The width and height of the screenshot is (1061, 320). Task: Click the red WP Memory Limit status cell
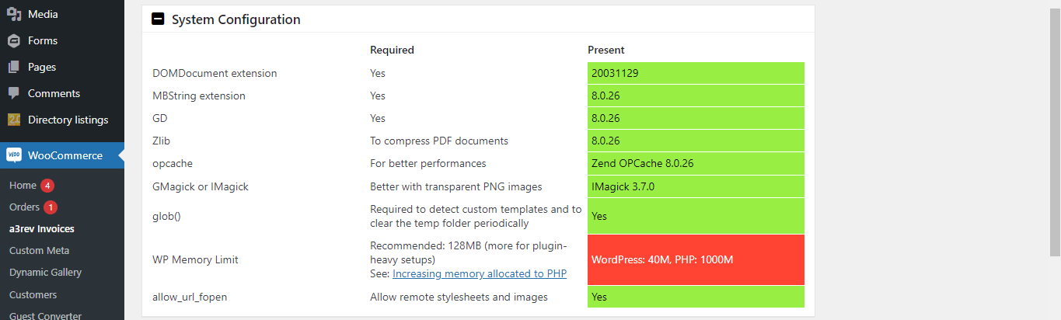pos(696,259)
